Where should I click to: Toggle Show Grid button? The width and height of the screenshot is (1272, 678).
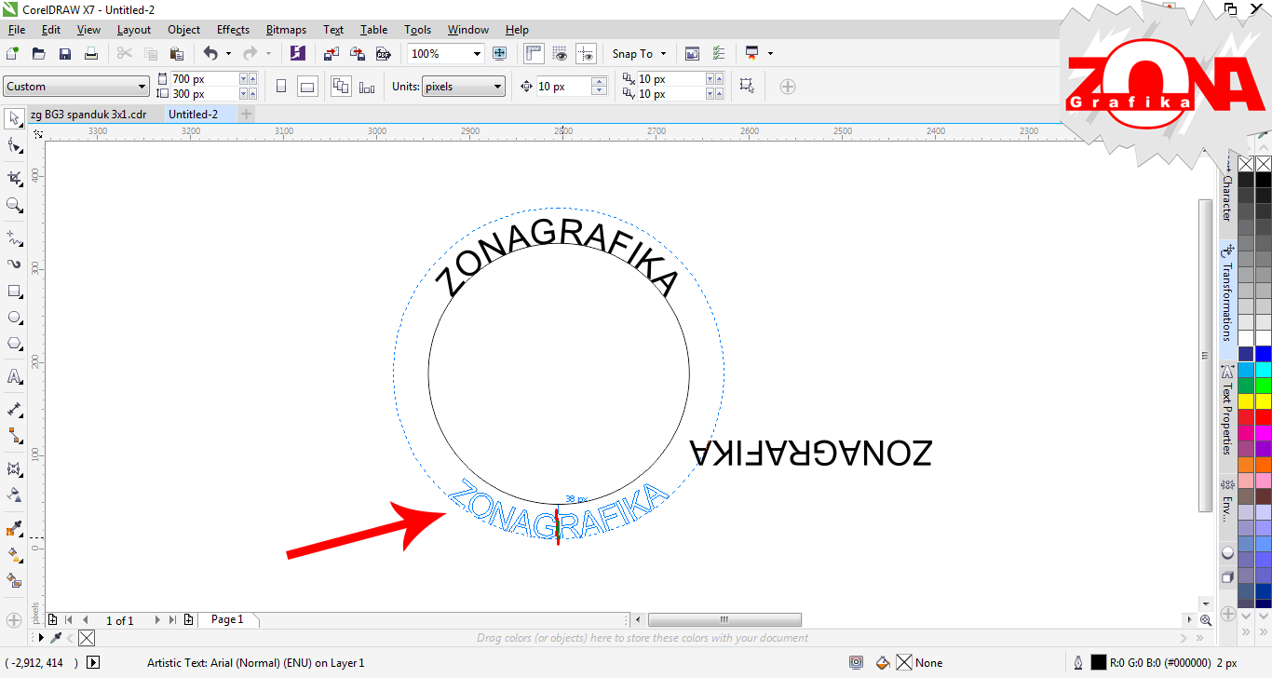click(x=560, y=54)
